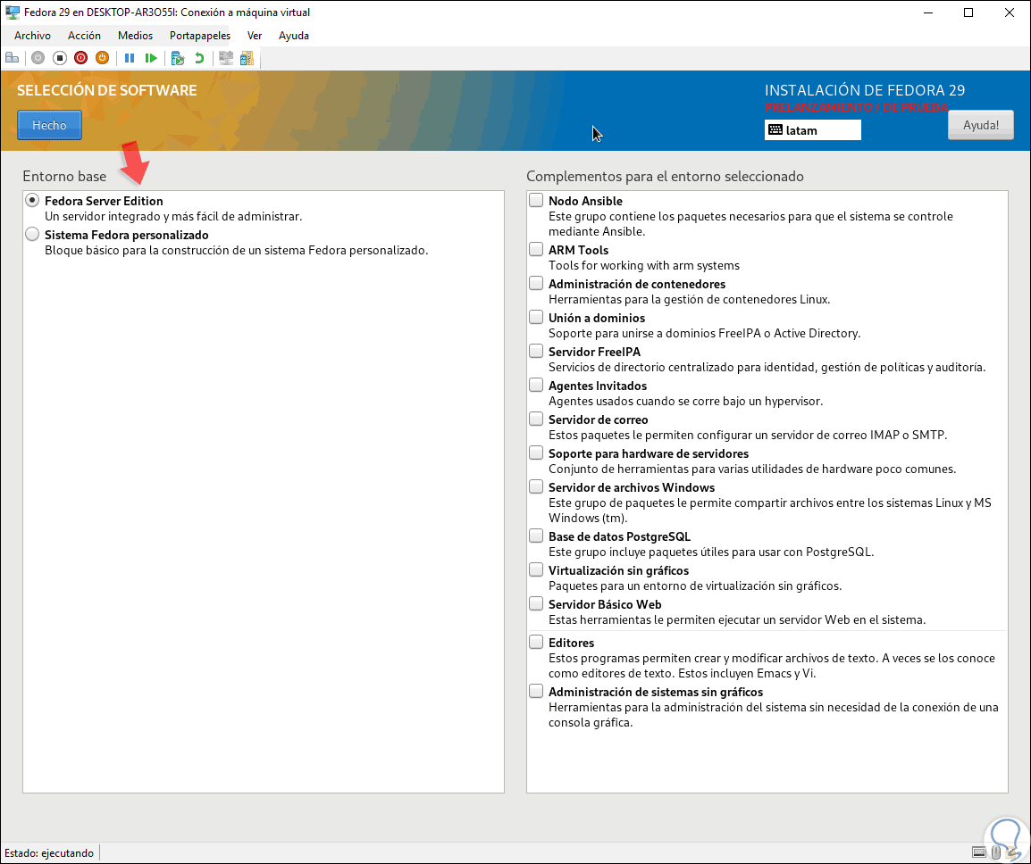
Task: Save VM state with the orange power icon
Action: pos(102,58)
